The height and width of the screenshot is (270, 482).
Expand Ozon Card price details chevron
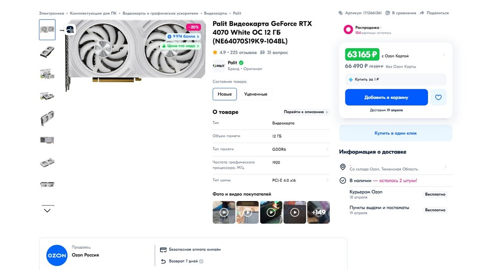click(x=444, y=55)
